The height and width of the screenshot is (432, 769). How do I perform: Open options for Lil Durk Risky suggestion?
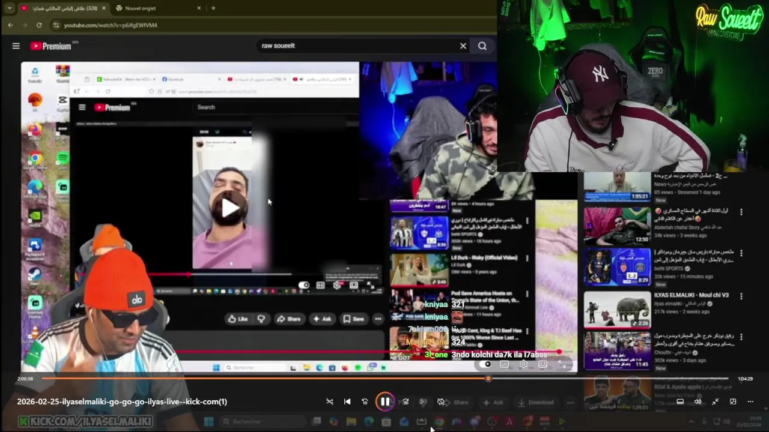point(527,258)
